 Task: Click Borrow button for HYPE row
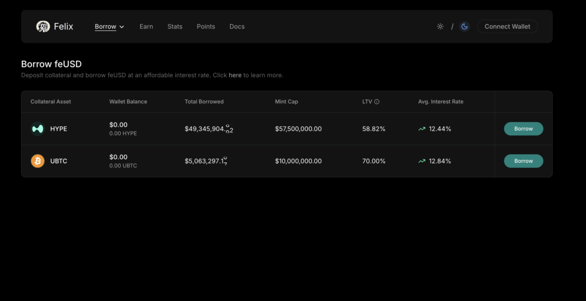[524, 129]
